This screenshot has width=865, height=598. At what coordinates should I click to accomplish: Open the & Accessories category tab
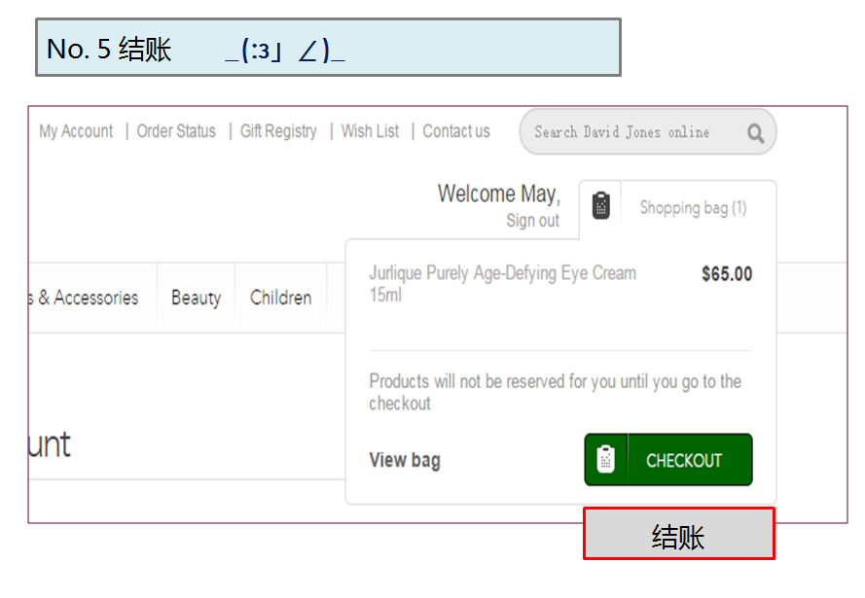pyautogui.click(x=89, y=298)
